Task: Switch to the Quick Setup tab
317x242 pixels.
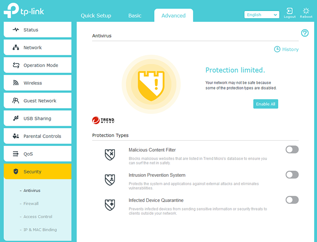Action: click(96, 15)
